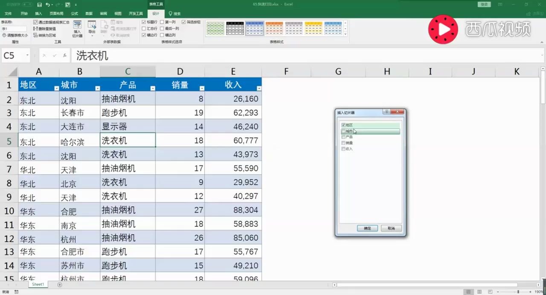546x295 pixels.
Task: Pick the black table style swatch
Action: [235, 28]
